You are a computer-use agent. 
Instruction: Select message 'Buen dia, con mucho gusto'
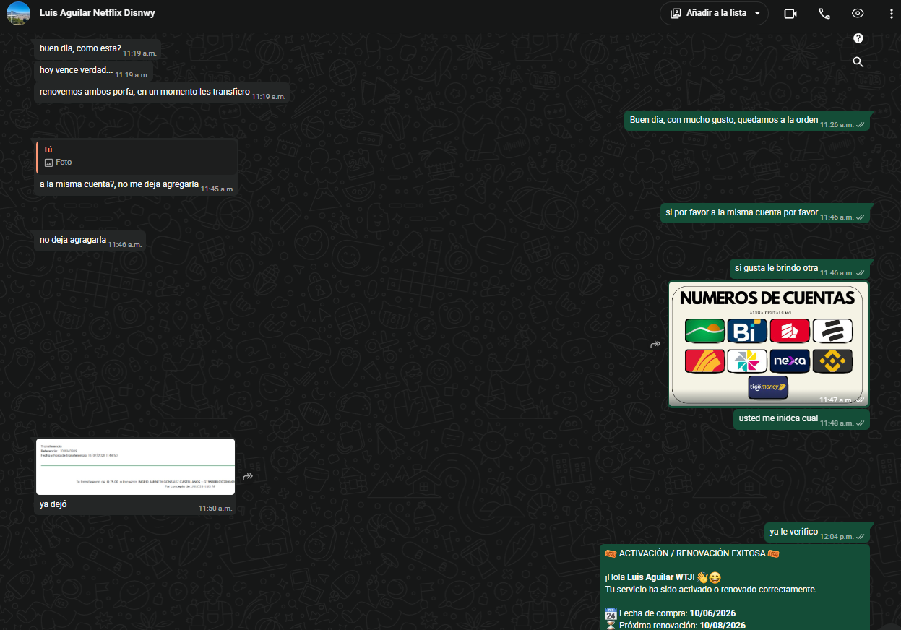point(747,121)
